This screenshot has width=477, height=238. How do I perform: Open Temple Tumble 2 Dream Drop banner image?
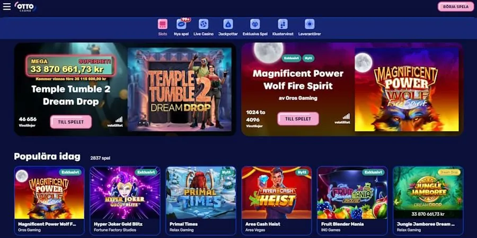click(x=180, y=89)
